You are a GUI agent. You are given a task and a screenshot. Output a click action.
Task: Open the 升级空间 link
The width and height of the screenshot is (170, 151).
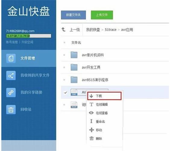[x=27, y=42]
